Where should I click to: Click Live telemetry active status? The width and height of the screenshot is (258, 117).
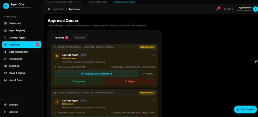(x=125, y=2)
